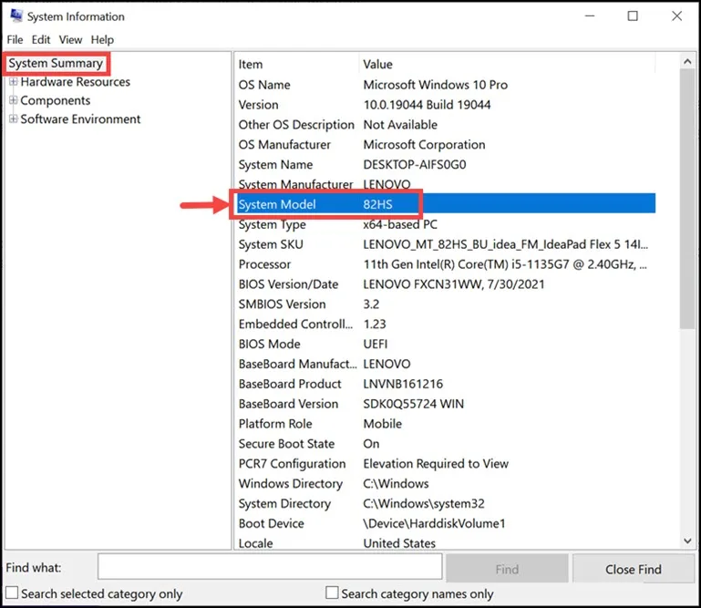The width and height of the screenshot is (701, 608).
Task: Click the value DESKTOP-AIFS0G0
Action: (415, 164)
